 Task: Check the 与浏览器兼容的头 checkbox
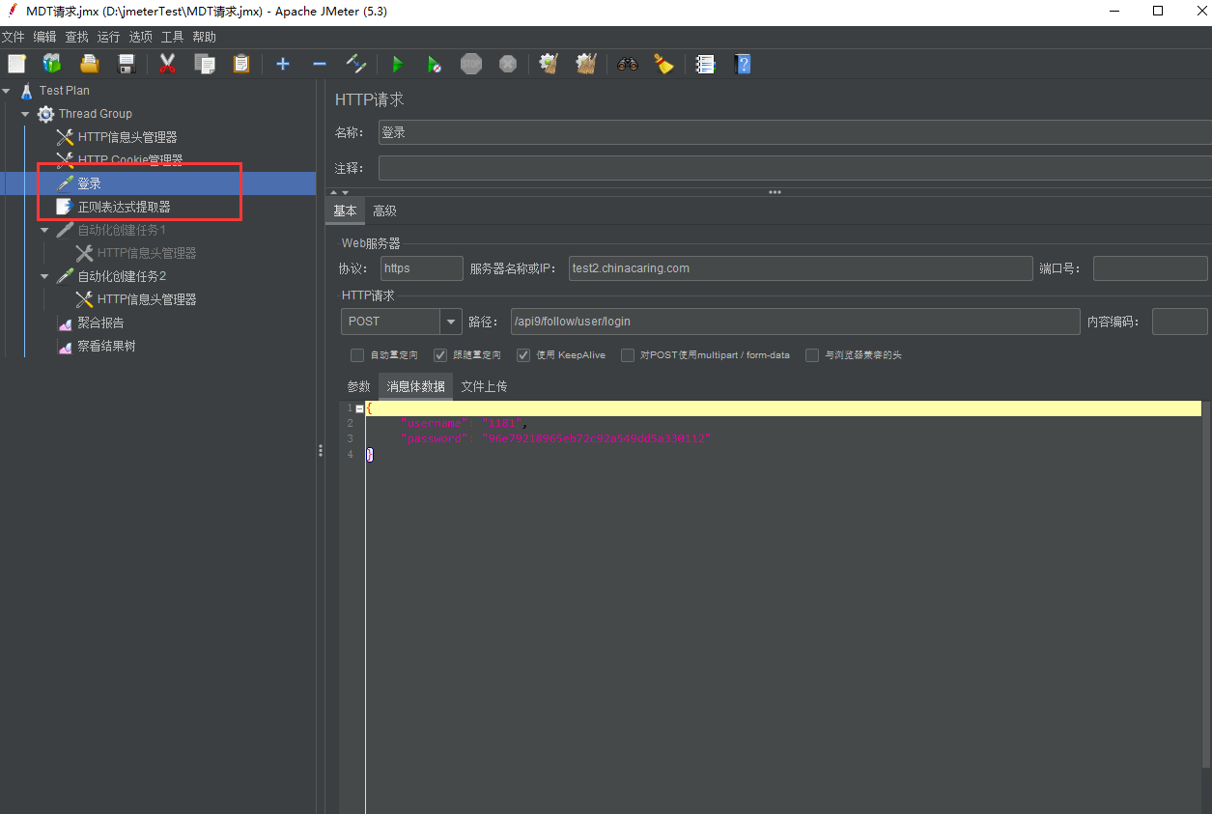pyautogui.click(x=812, y=355)
